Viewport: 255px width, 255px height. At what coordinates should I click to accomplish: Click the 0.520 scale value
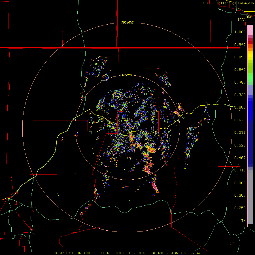click(240, 145)
